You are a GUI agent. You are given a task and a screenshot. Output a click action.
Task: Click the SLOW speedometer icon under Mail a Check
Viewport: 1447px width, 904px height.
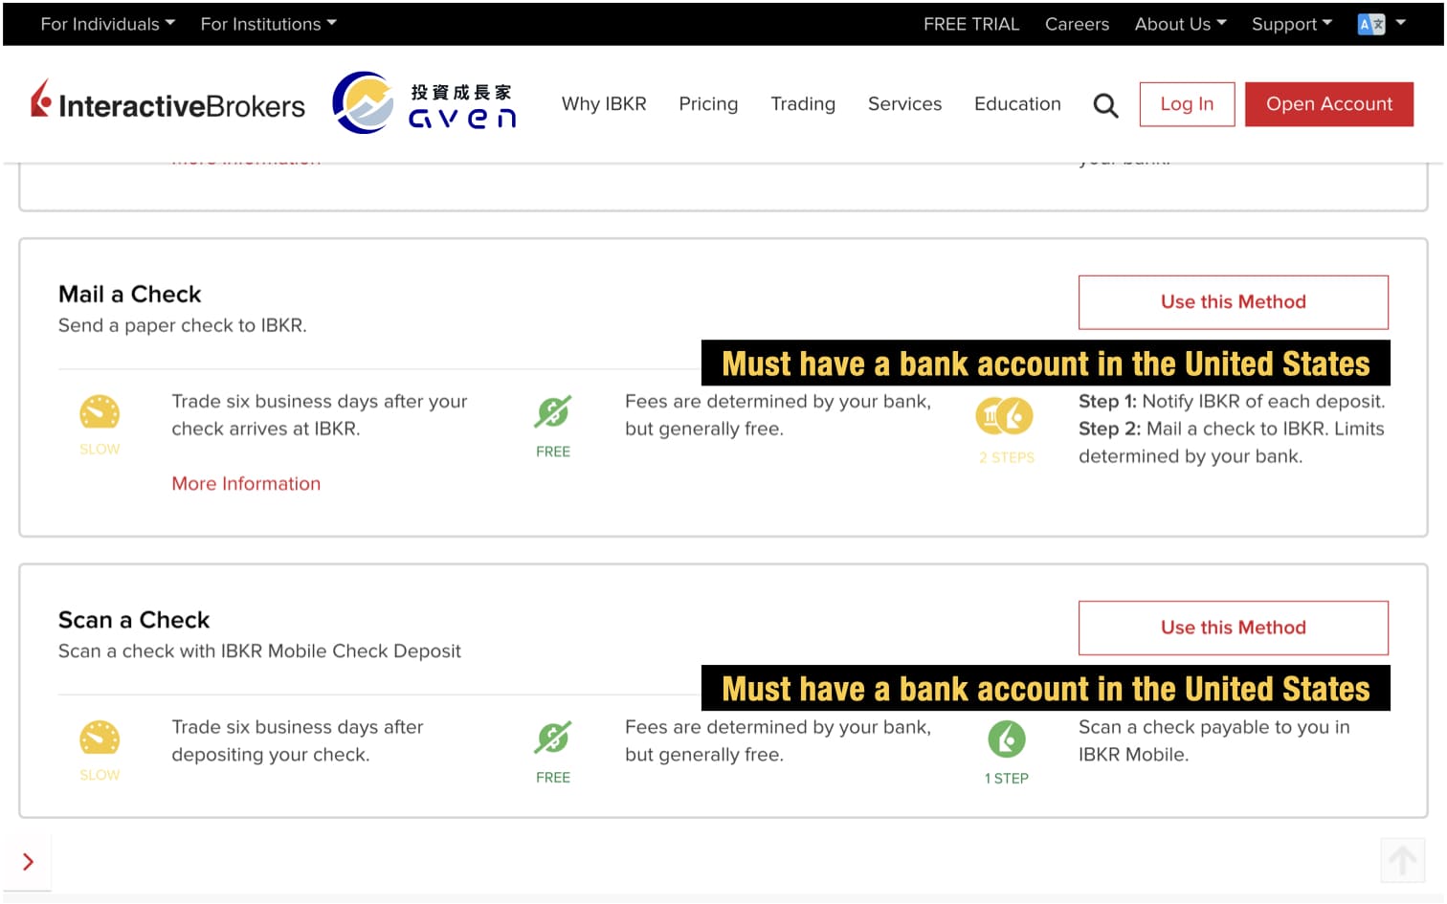pyautogui.click(x=99, y=413)
